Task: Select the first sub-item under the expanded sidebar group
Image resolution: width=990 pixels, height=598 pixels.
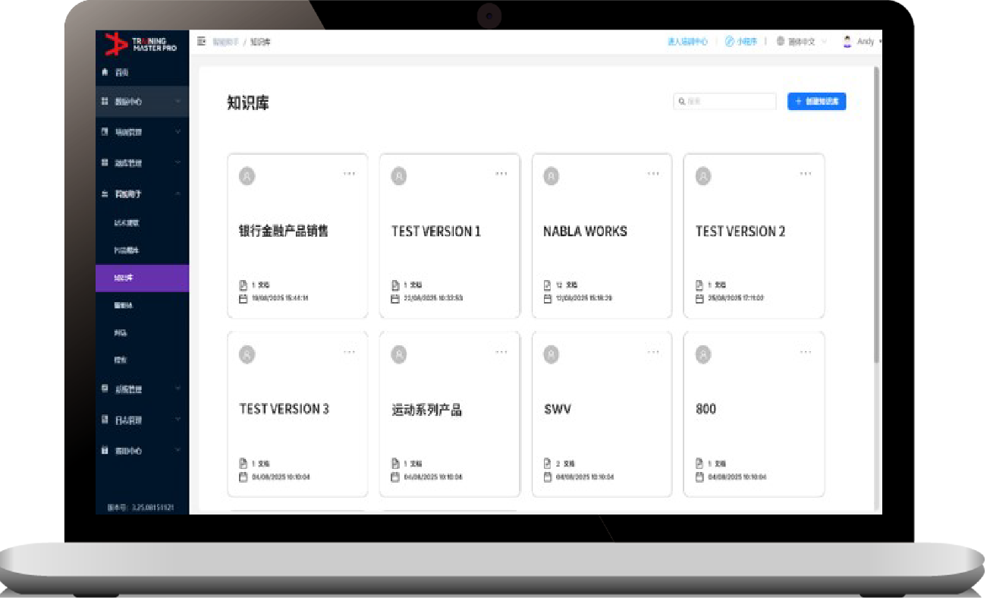Action: point(127,223)
